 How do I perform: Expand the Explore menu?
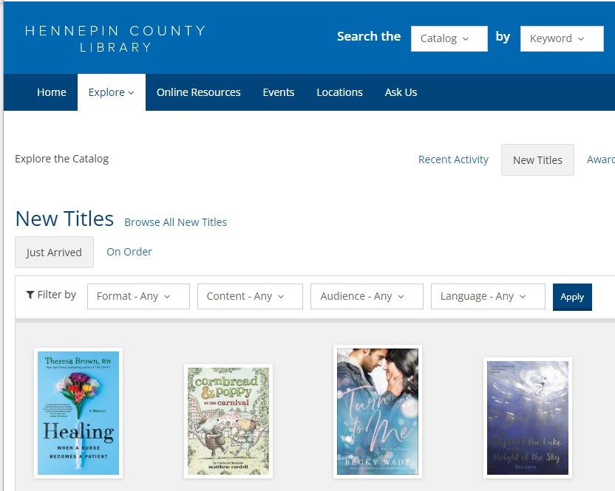[x=111, y=92]
